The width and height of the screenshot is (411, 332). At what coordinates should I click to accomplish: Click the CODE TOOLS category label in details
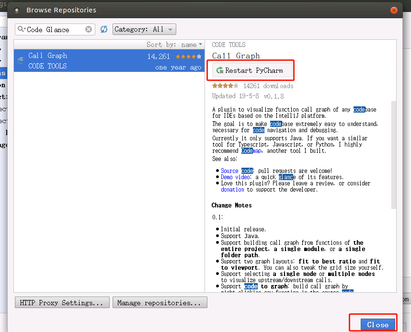pyautogui.click(x=228, y=45)
